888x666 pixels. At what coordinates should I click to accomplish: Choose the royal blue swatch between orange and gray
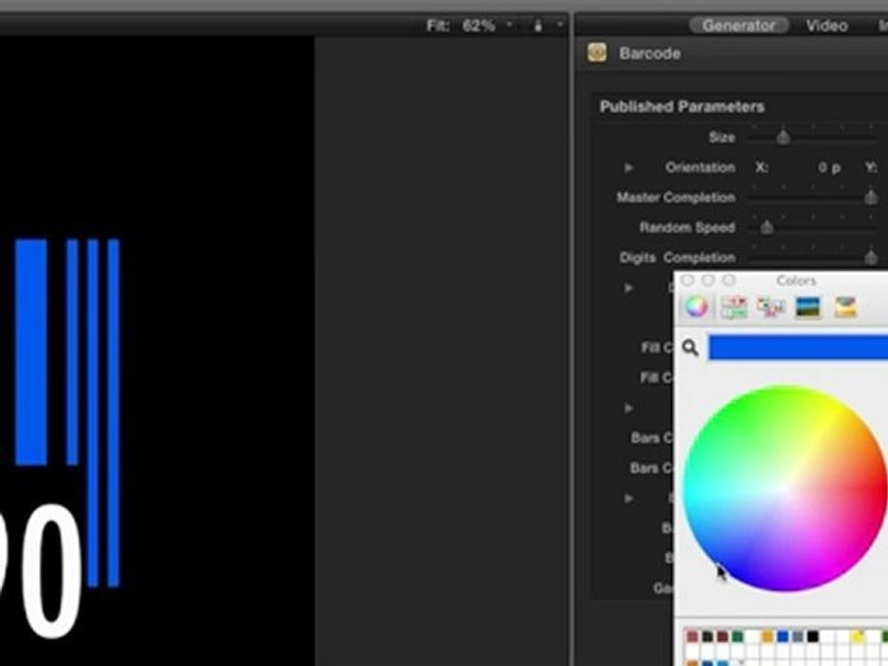(783, 637)
